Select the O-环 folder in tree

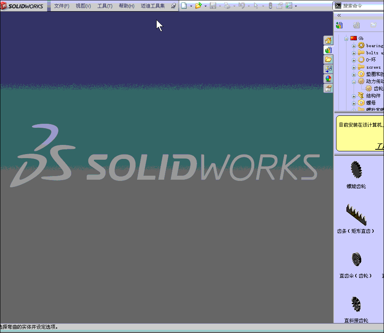367,60
